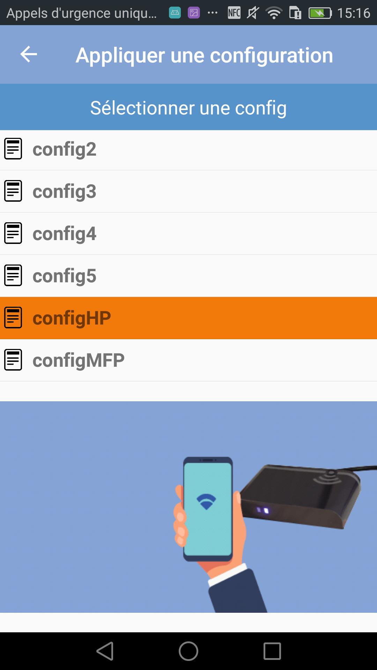The image size is (377, 670).
Task: Choose config3 from the list
Action: (188, 192)
